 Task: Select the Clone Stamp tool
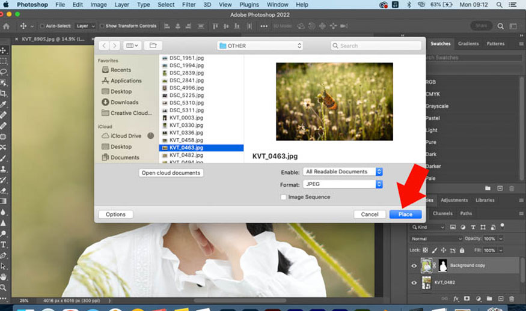[x=4, y=169]
